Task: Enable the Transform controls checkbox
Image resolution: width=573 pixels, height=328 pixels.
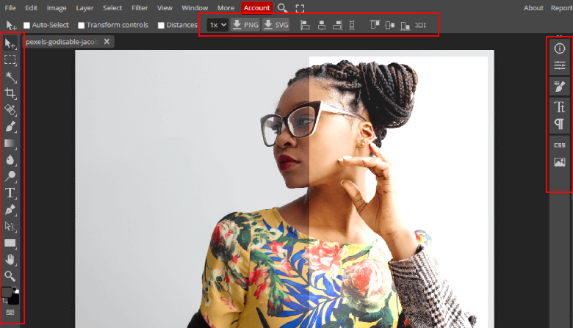Action: [x=81, y=25]
